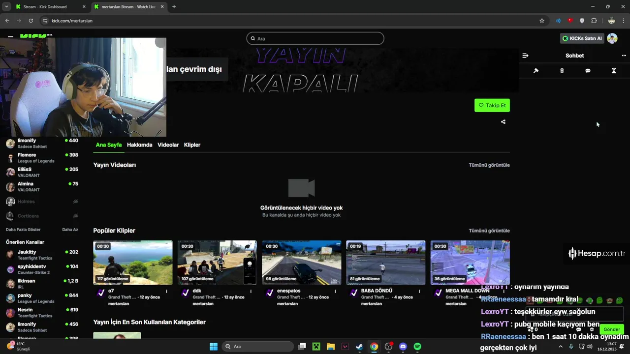Open chat settings gear icon
Viewport: 630px width, 354px height.
(x=592, y=329)
